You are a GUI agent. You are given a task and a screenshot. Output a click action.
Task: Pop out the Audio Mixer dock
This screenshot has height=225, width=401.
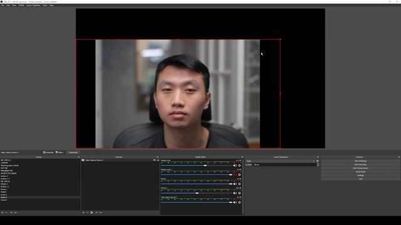[x=242, y=157]
